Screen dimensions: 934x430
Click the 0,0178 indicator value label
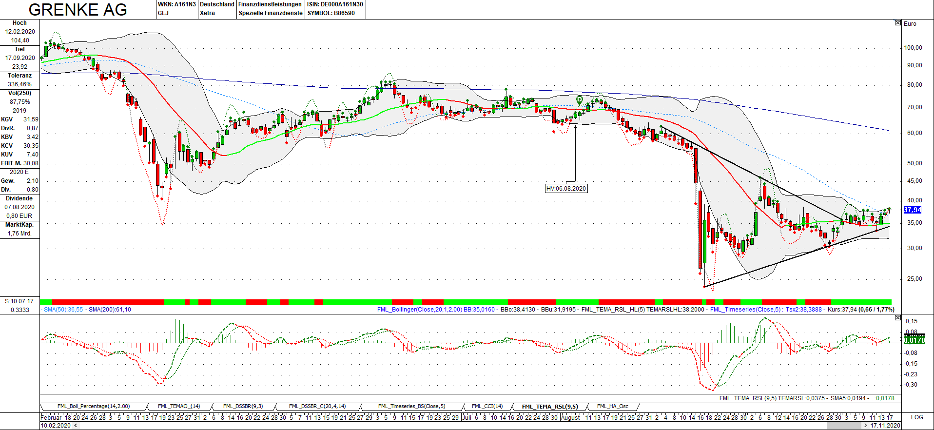(x=915, y=340)
